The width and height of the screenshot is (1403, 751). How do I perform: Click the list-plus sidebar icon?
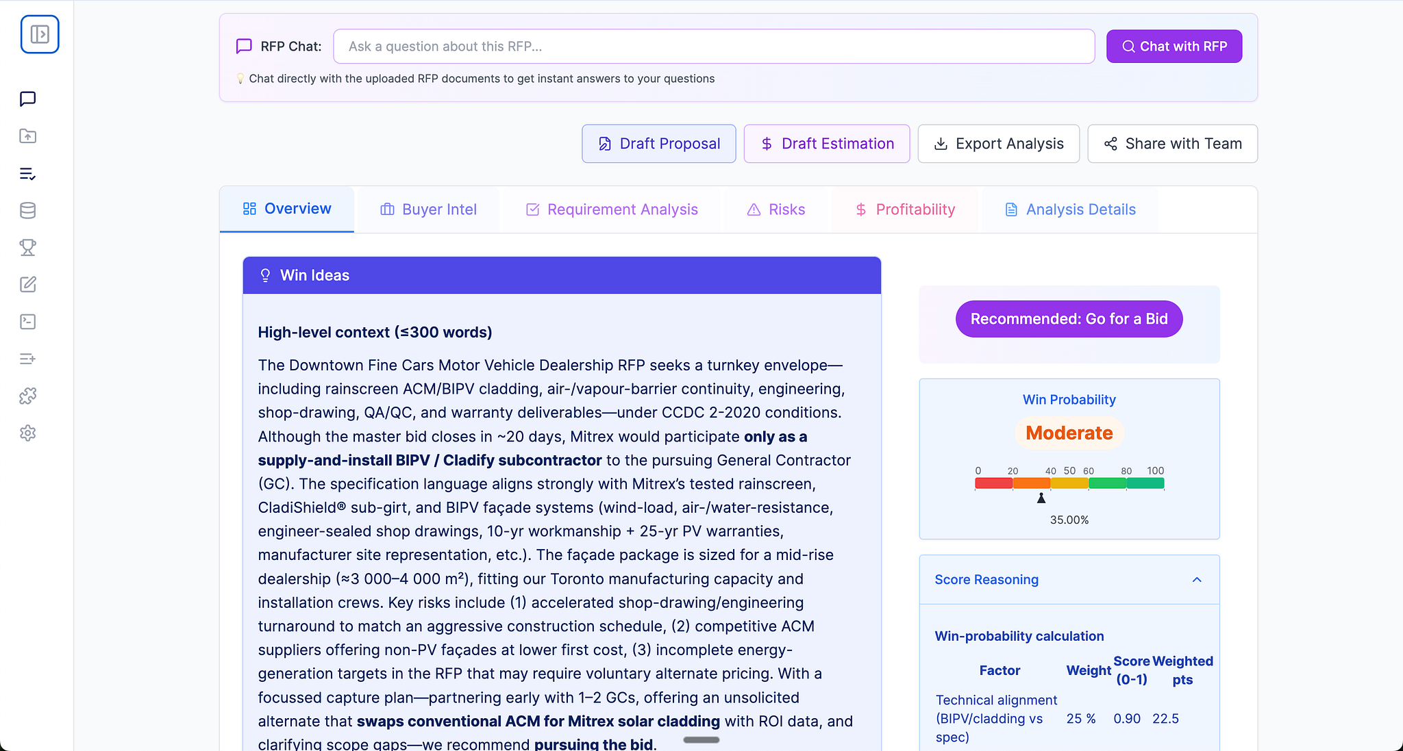pos(28,359)
